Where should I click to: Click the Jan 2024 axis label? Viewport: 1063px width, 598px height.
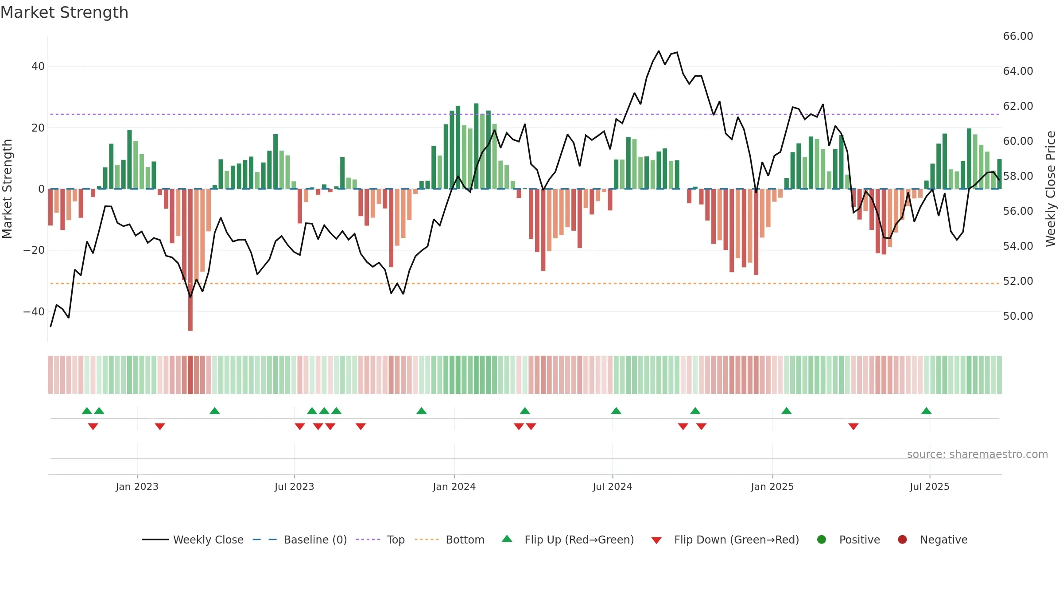pyautogui.click(x=454, y=486)
